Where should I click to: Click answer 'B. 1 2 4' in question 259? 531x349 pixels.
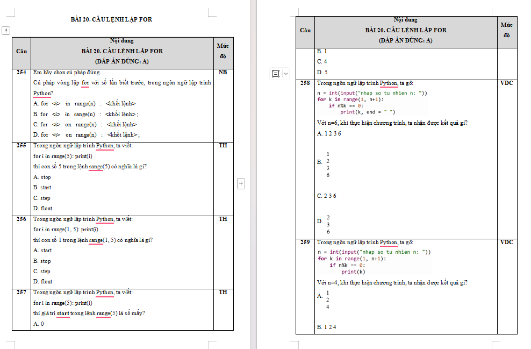point(327,326)
